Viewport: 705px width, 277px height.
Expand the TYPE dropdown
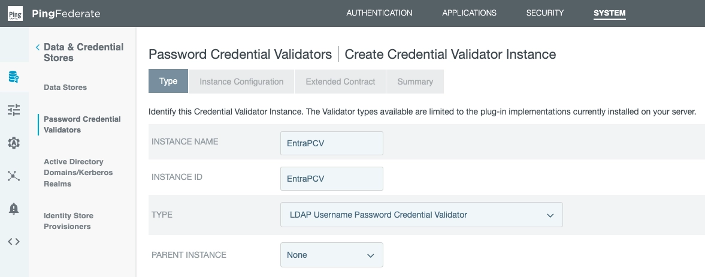[x=421, y=215]
